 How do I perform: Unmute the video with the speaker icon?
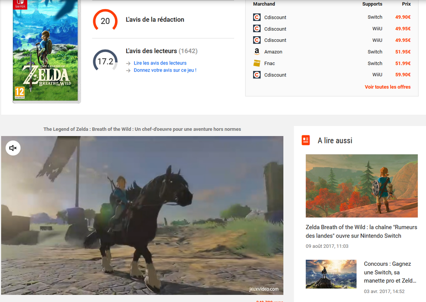13,148
